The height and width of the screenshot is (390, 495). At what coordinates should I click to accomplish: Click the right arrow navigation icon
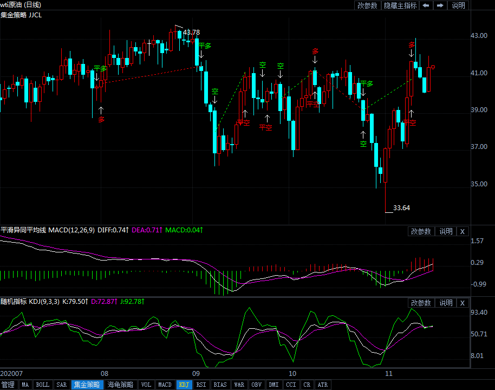click(440, 5)
